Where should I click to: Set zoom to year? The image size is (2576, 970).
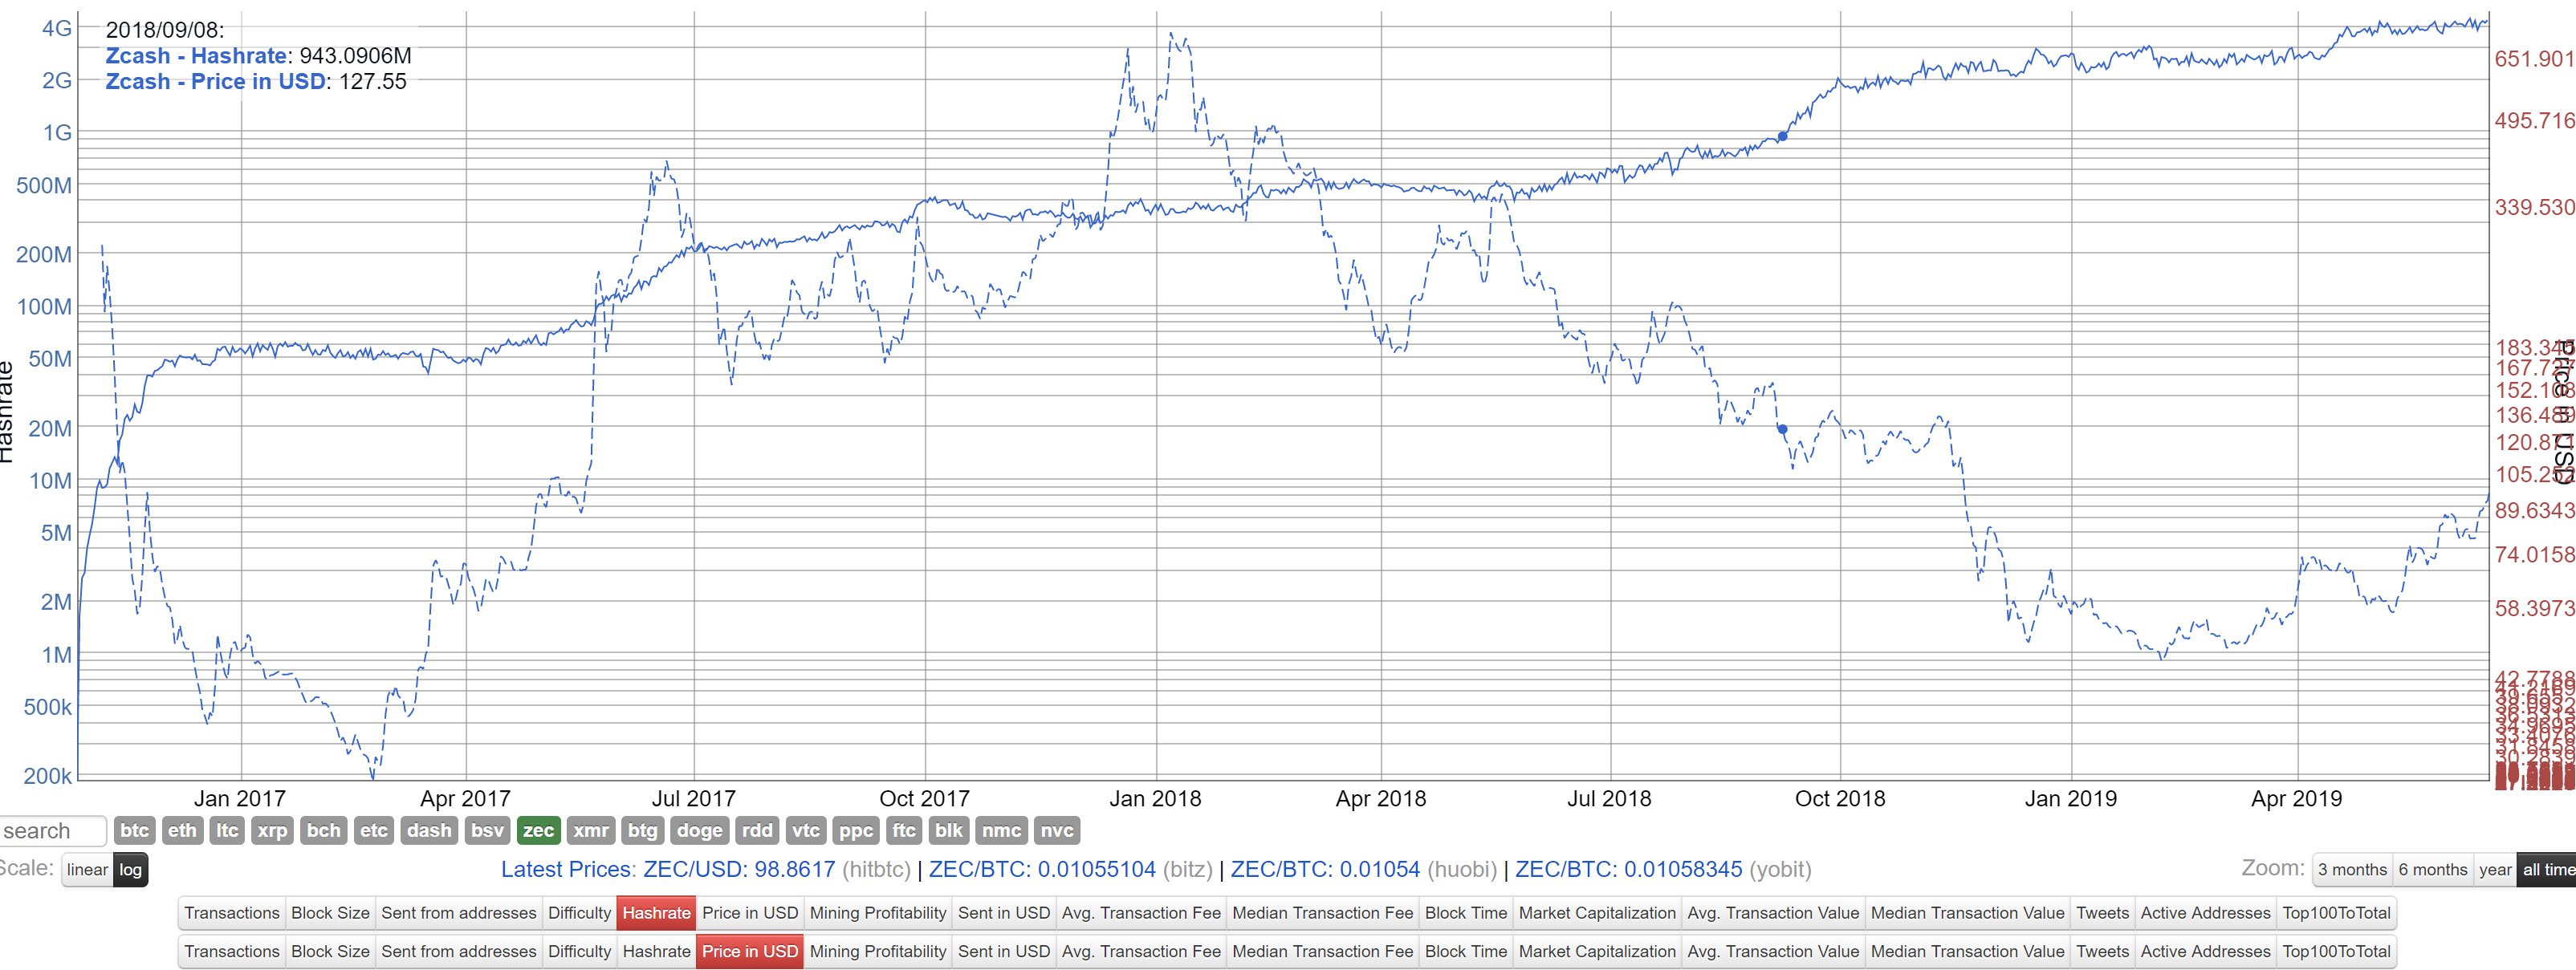[2494, 869]
